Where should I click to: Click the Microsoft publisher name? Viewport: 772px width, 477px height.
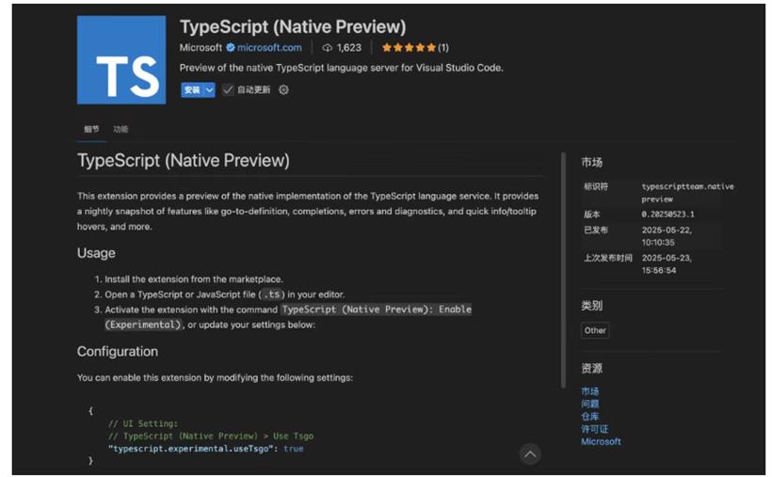(201, 48)
